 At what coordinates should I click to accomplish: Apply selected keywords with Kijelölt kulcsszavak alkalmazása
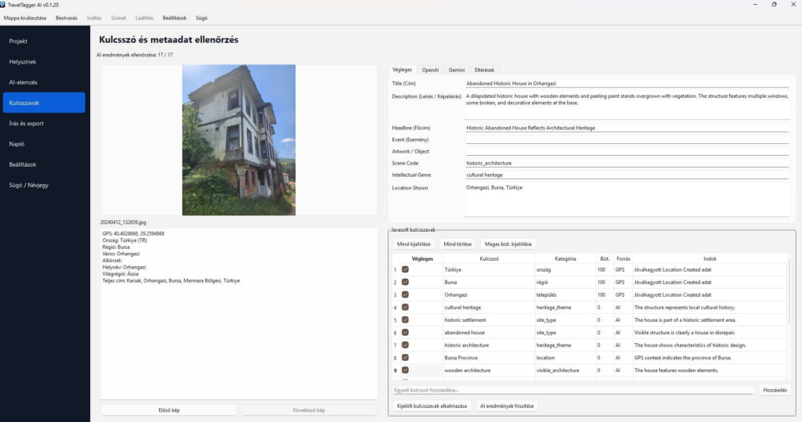coord(432,406)
